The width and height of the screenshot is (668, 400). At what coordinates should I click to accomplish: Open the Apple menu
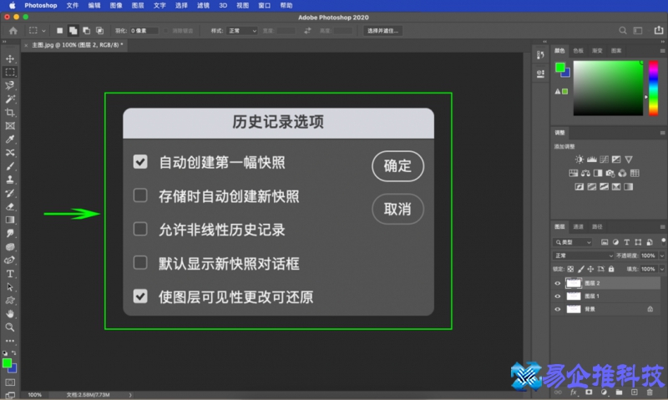pyautogui.click(x=12, y=6)
